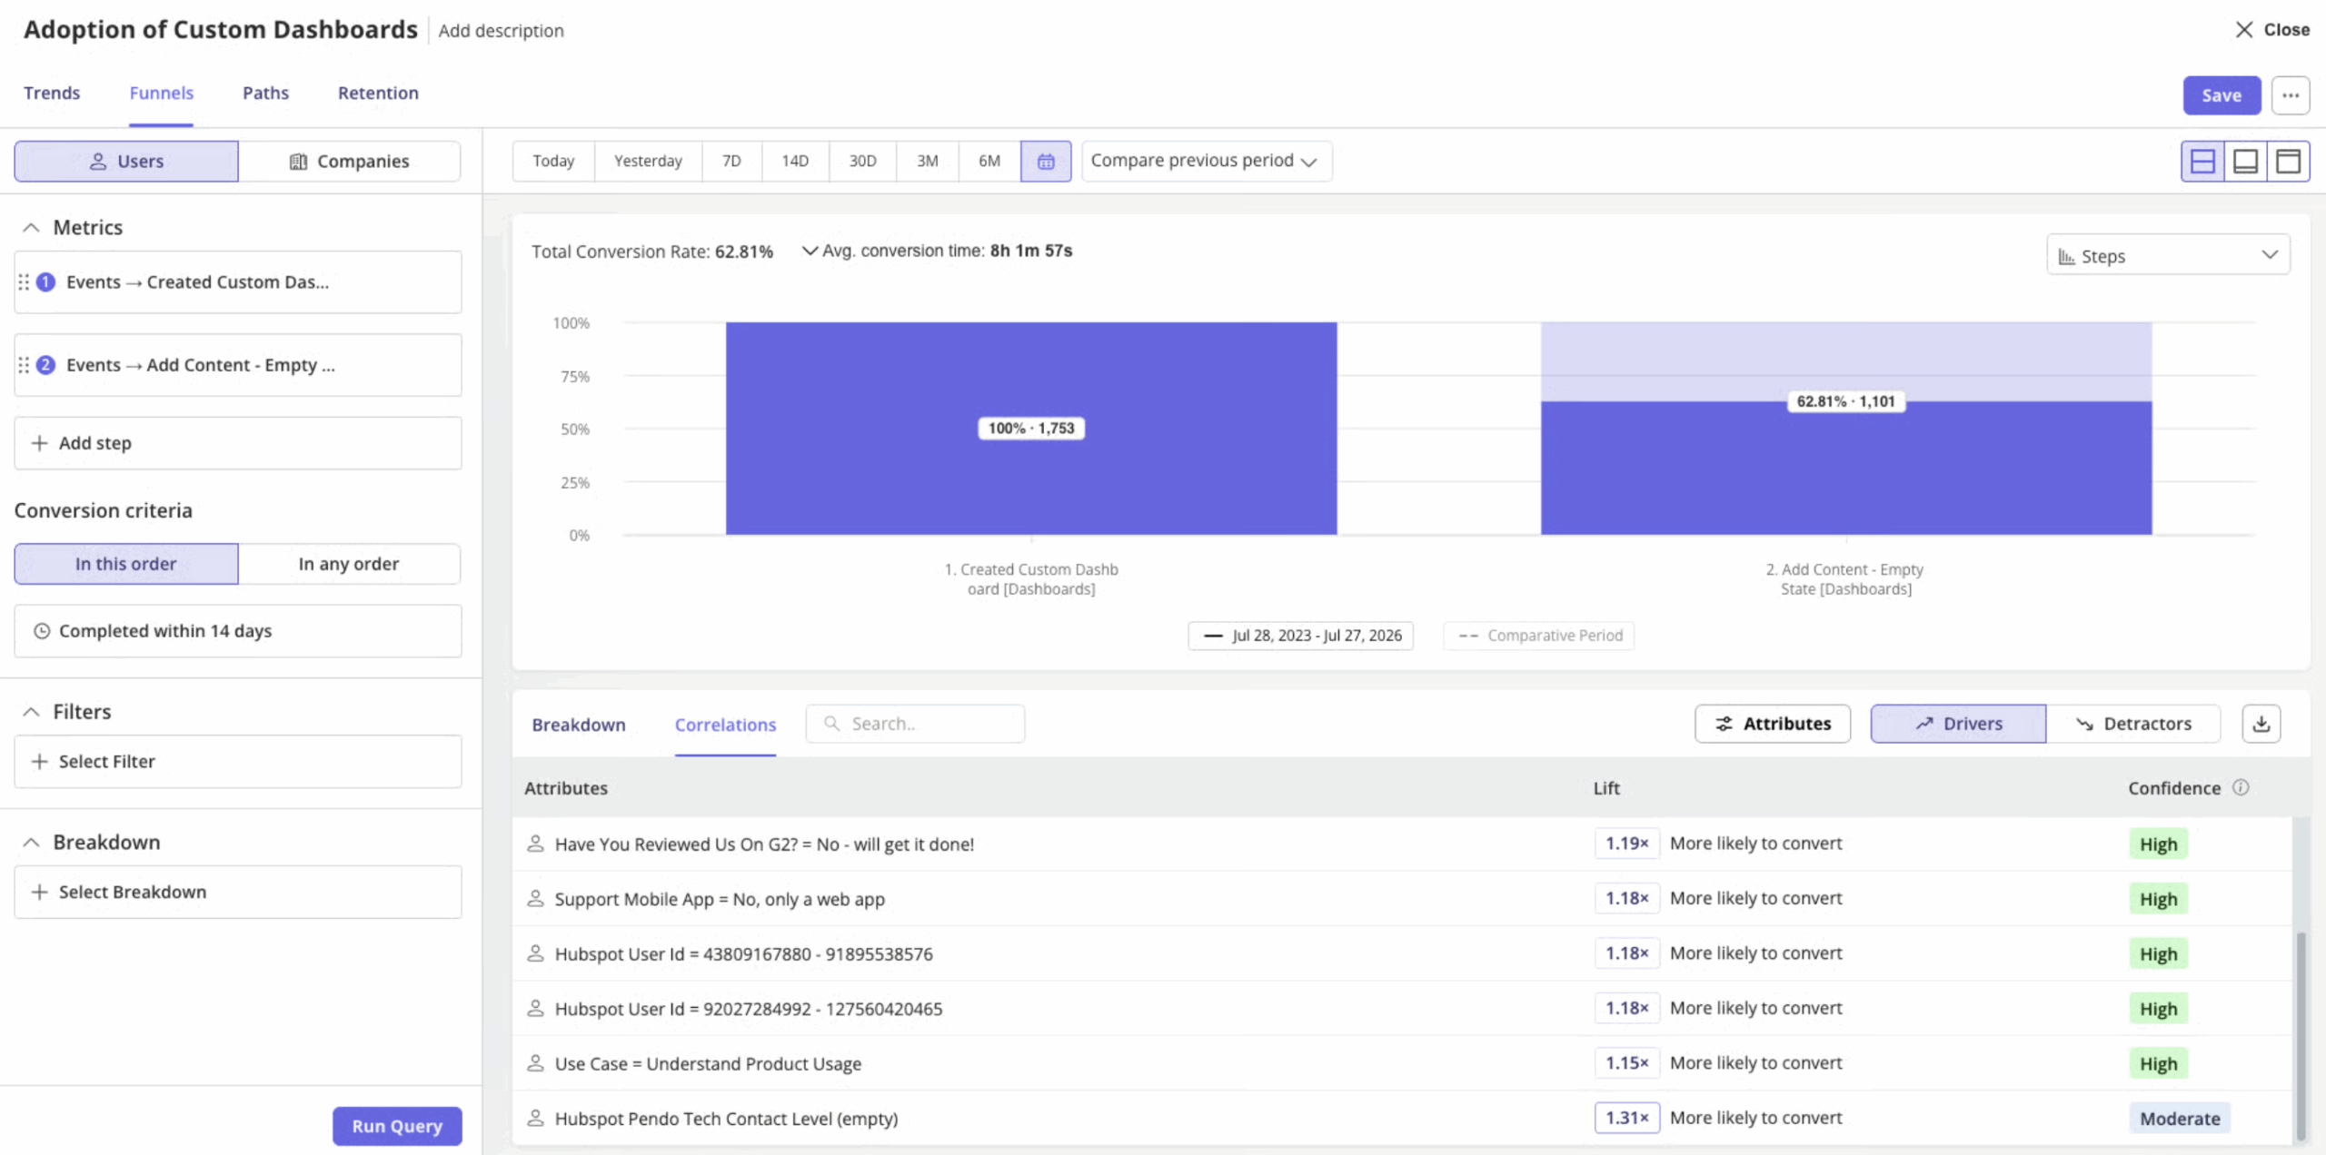Go to the Retention tab
The width and height of the screenshot is (2326, 1155).
[x=378, y=93]
